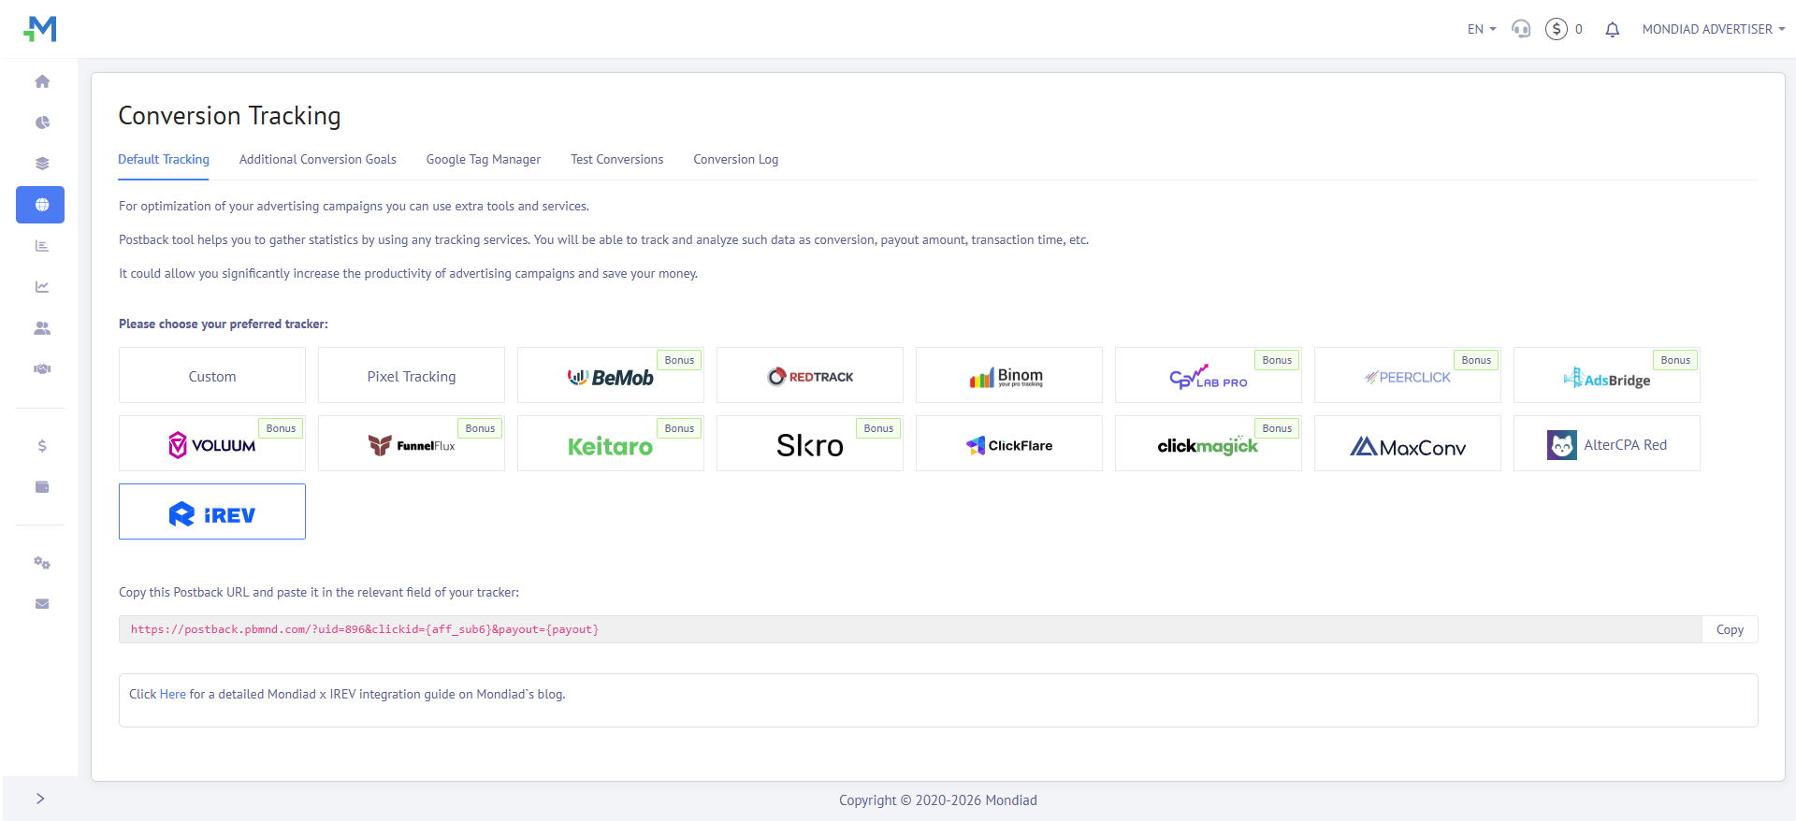Click the envelope icon in sidebar
The image size is (1796, 821).
pyautogui.click(x=42, y=604)
